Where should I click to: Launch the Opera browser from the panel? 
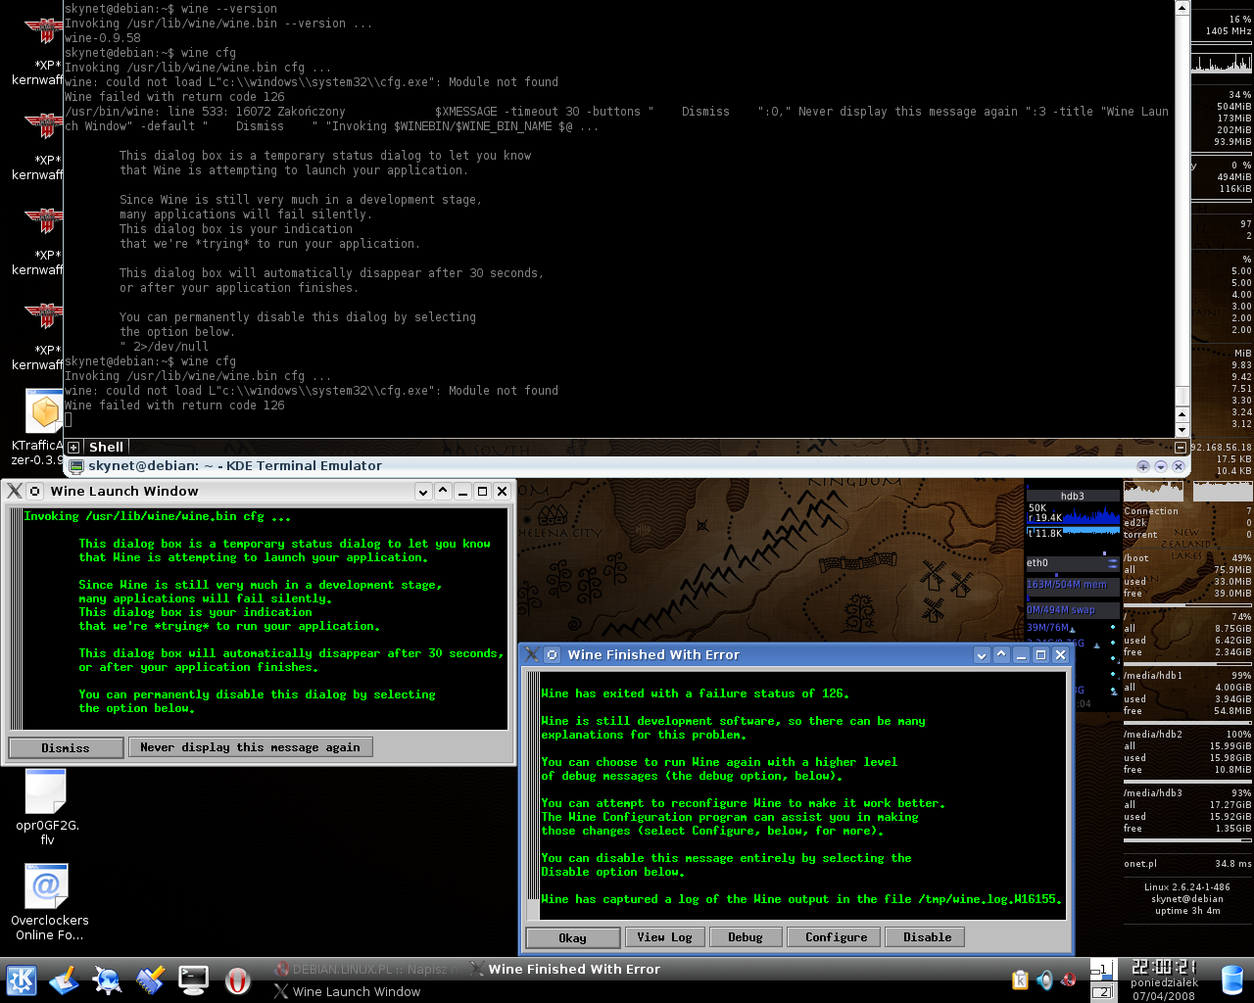[237, 979]
